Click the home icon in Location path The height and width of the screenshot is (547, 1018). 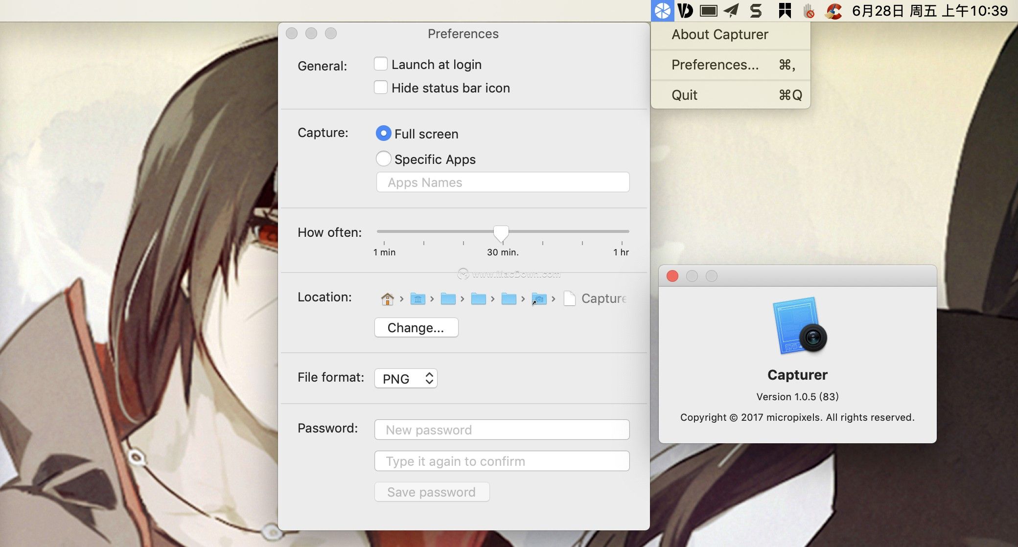click(387, 298)
